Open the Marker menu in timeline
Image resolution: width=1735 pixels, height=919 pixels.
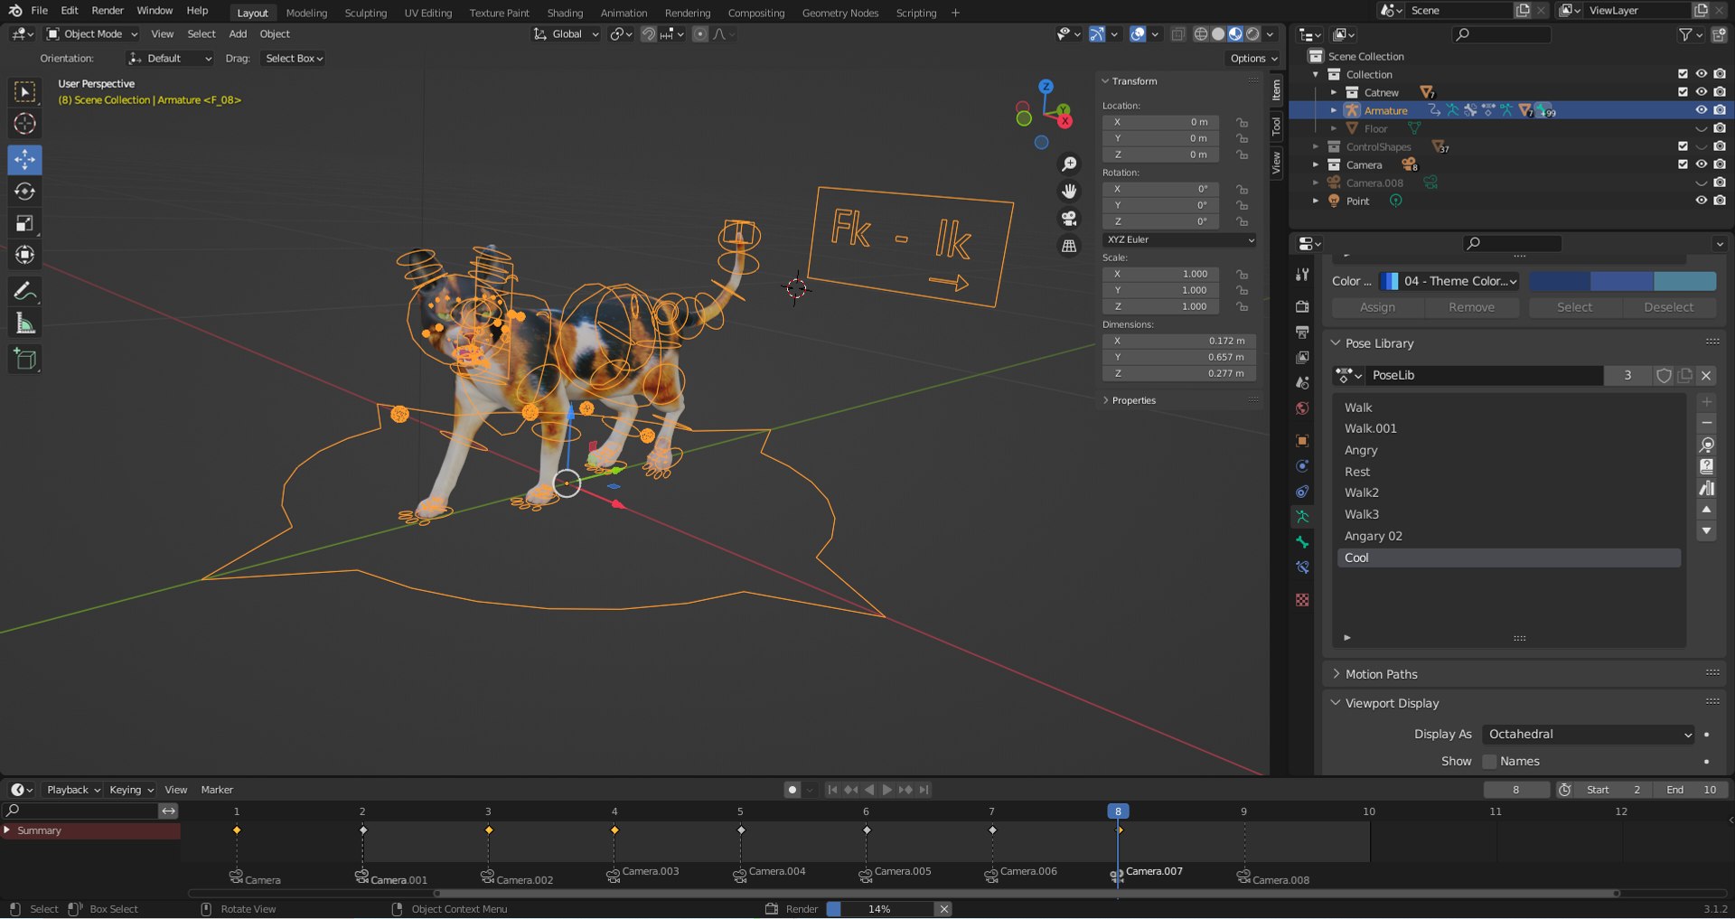pos(217,789)
